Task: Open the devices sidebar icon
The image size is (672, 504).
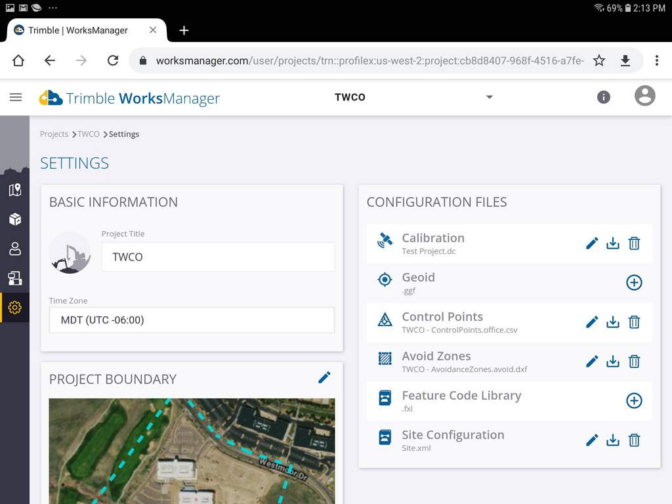Action: 15,278
